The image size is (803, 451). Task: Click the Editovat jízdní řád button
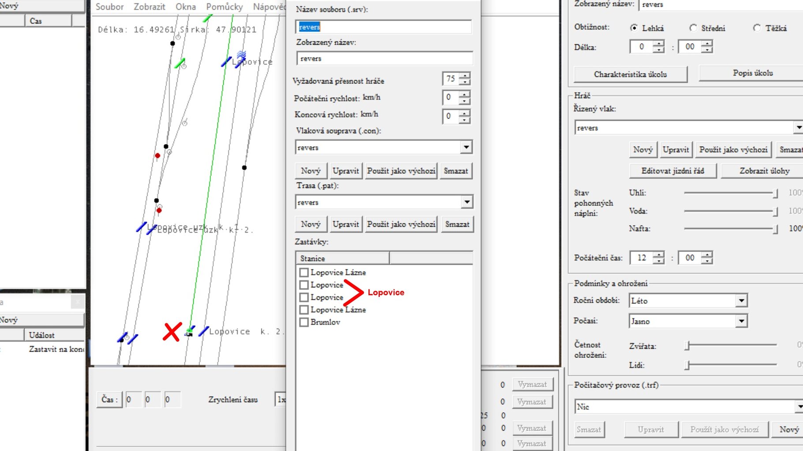(x=672, y=171)
